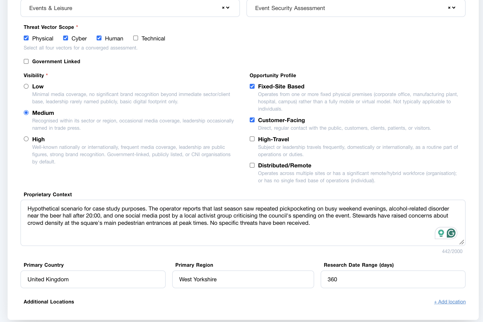This screenshot has height=322, width=483.
Task: Open the Events & Leisure dropdown chevron
Action: point(228,8)
